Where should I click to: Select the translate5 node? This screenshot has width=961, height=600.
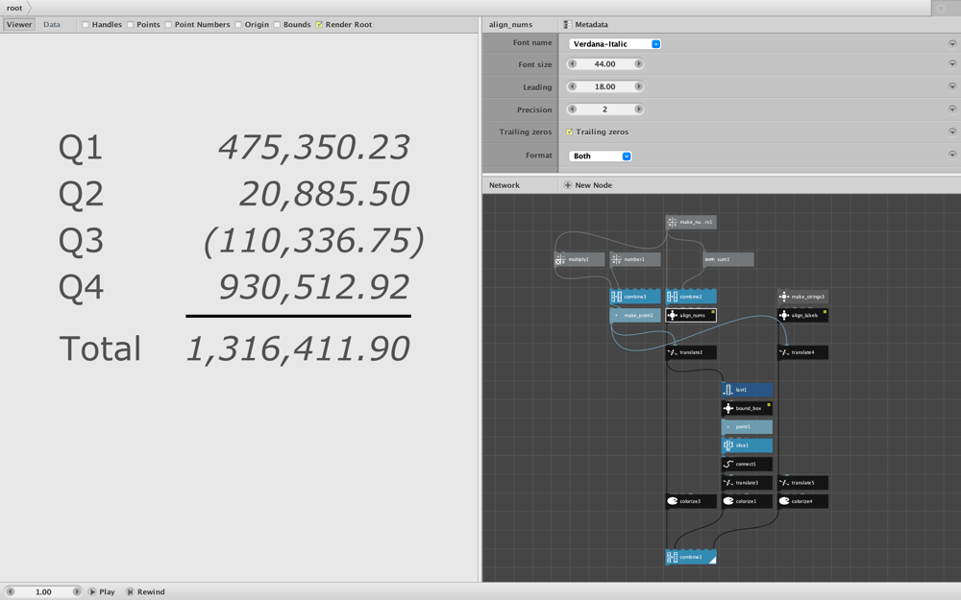coord(802,483)
